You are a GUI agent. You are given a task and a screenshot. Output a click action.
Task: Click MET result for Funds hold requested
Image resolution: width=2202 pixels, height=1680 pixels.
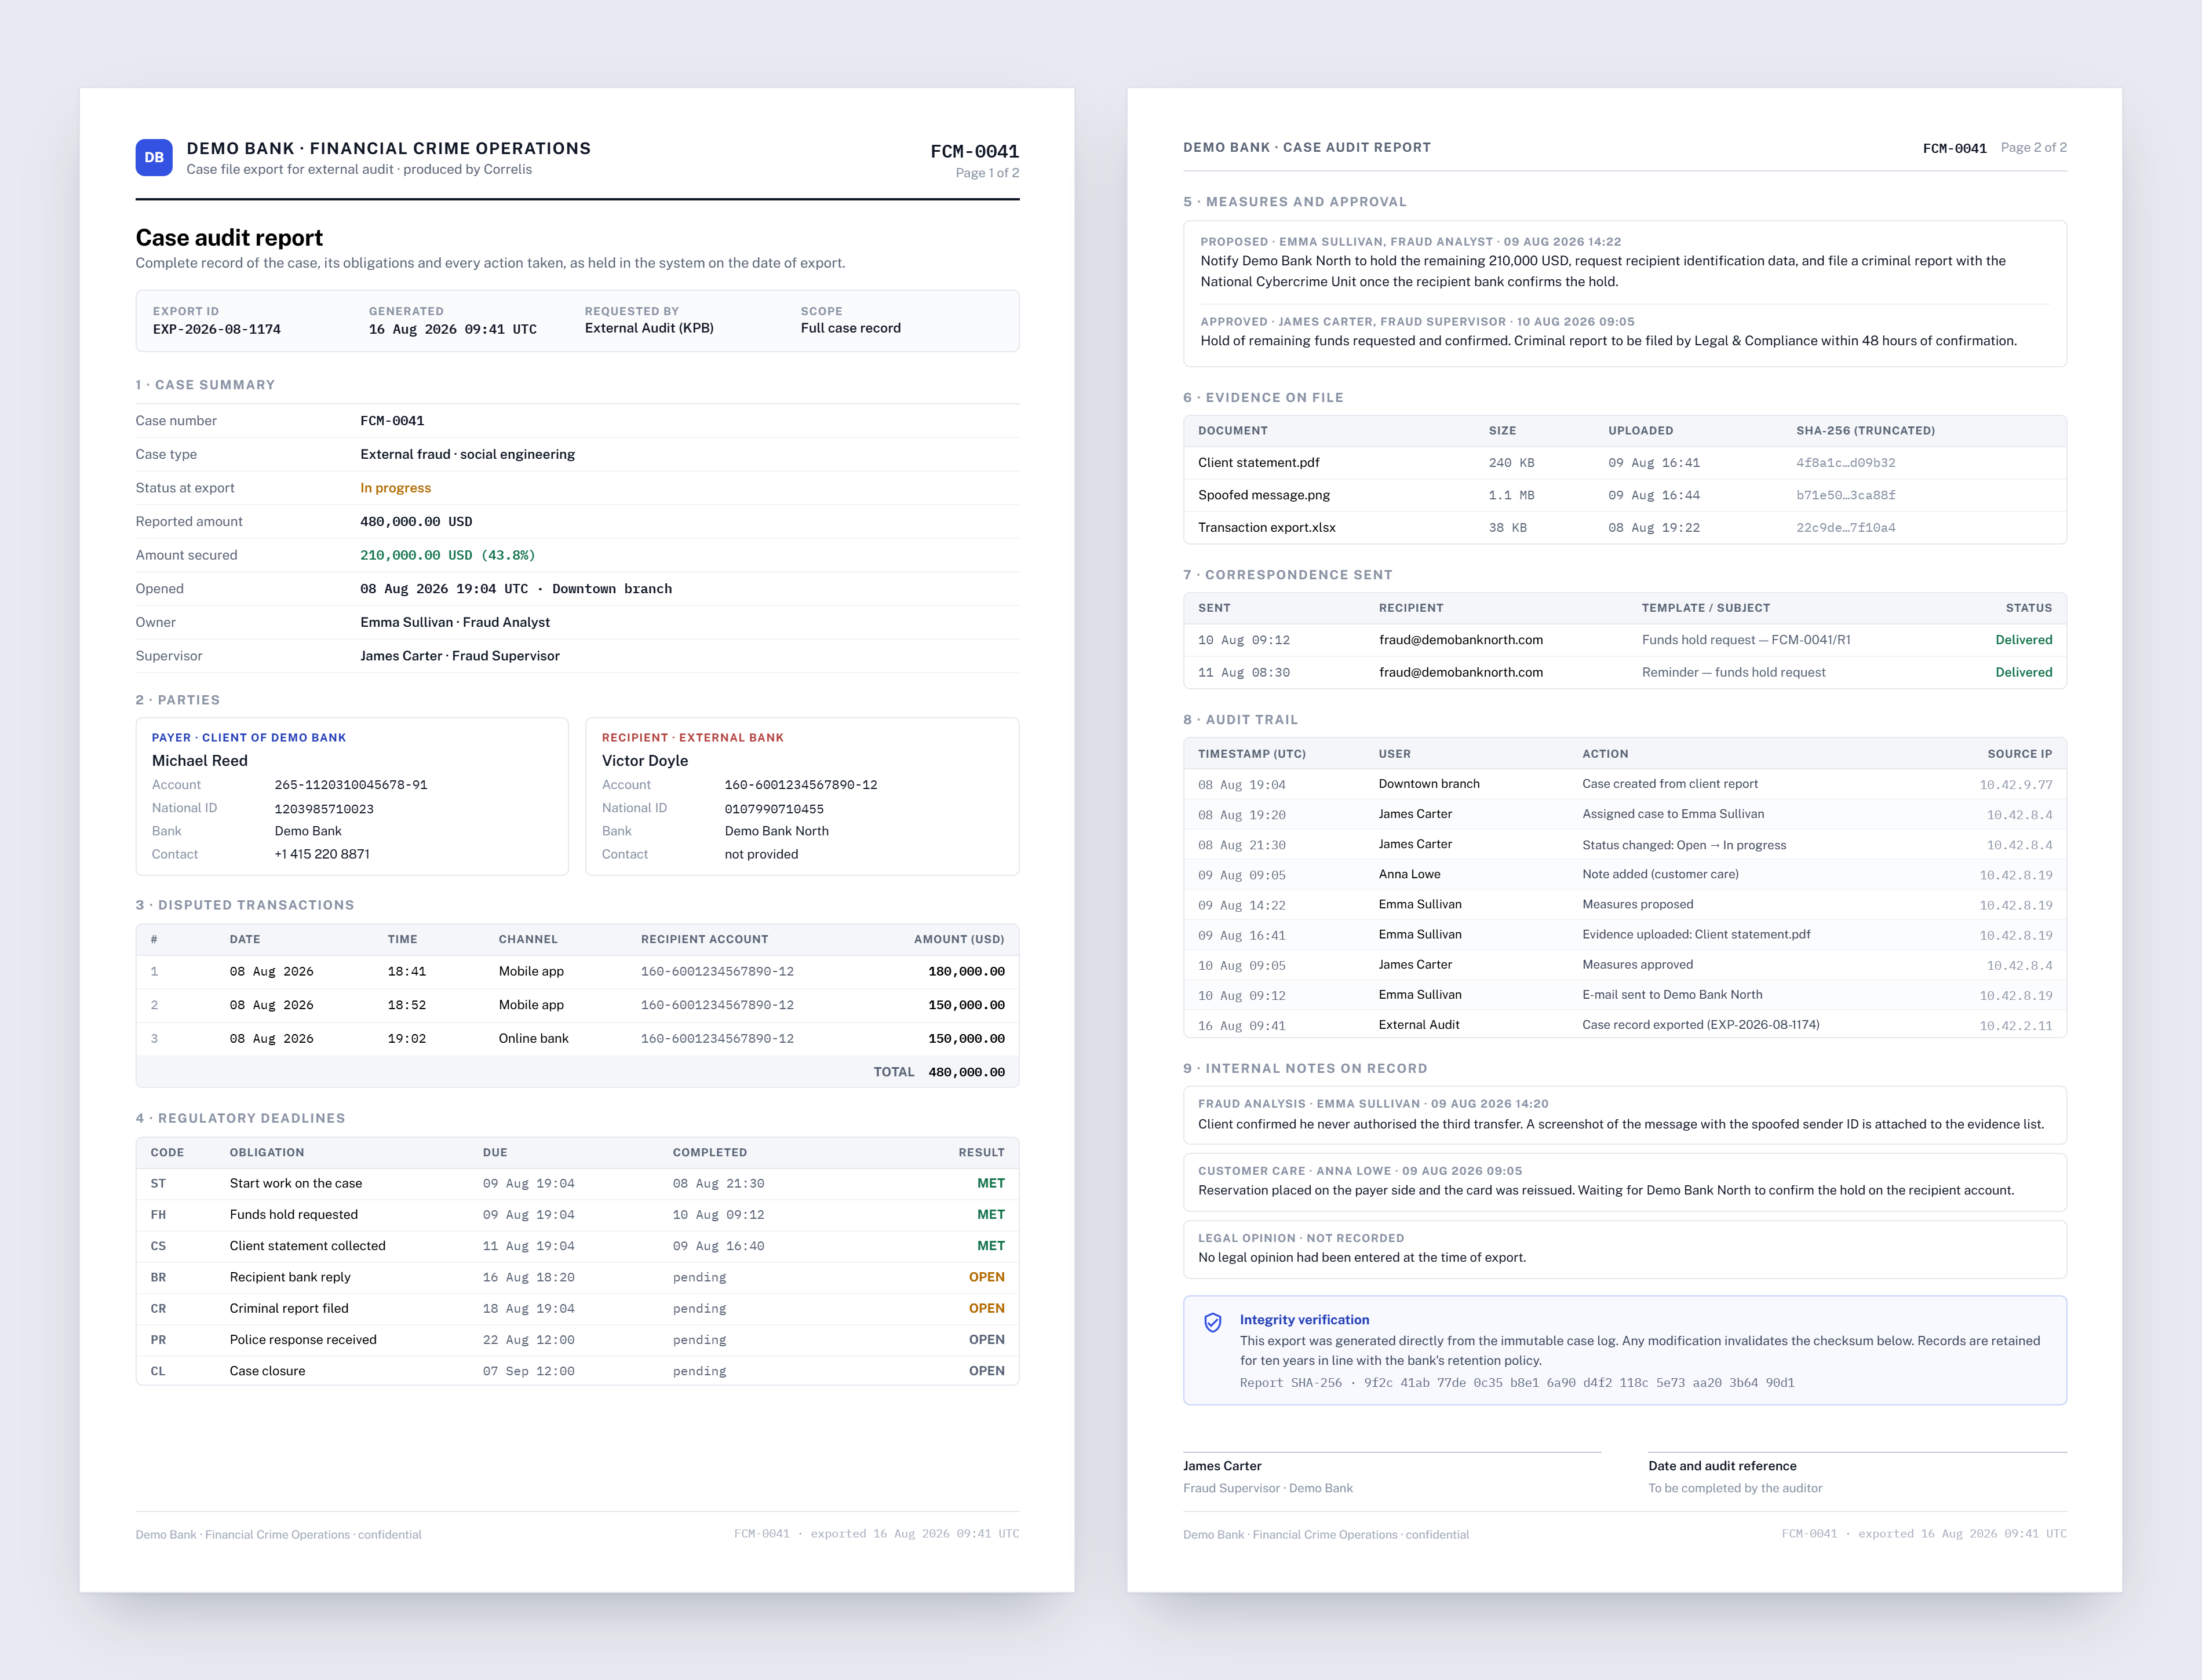coord(990,1214)
